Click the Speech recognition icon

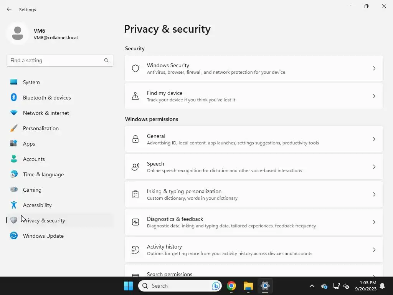(x=135, y=167)
